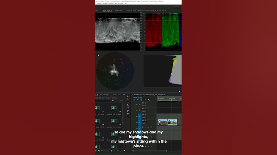The width and height of the screenshot is (277, 155).
Task: Select the Learning workspace
Action: point(177,7)
